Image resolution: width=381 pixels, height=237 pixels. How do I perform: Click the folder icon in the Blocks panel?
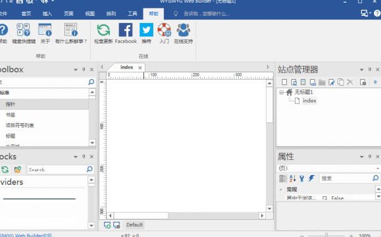point(18,169)
